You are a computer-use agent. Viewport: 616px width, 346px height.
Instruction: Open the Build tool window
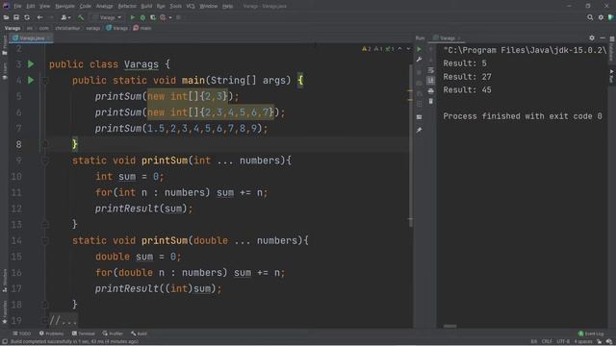[139, 334]
